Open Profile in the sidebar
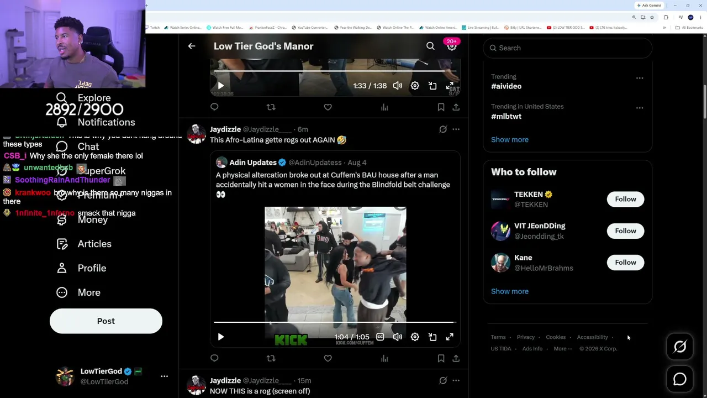This screenshot has width=707, height=398. (x=81, y=268)
